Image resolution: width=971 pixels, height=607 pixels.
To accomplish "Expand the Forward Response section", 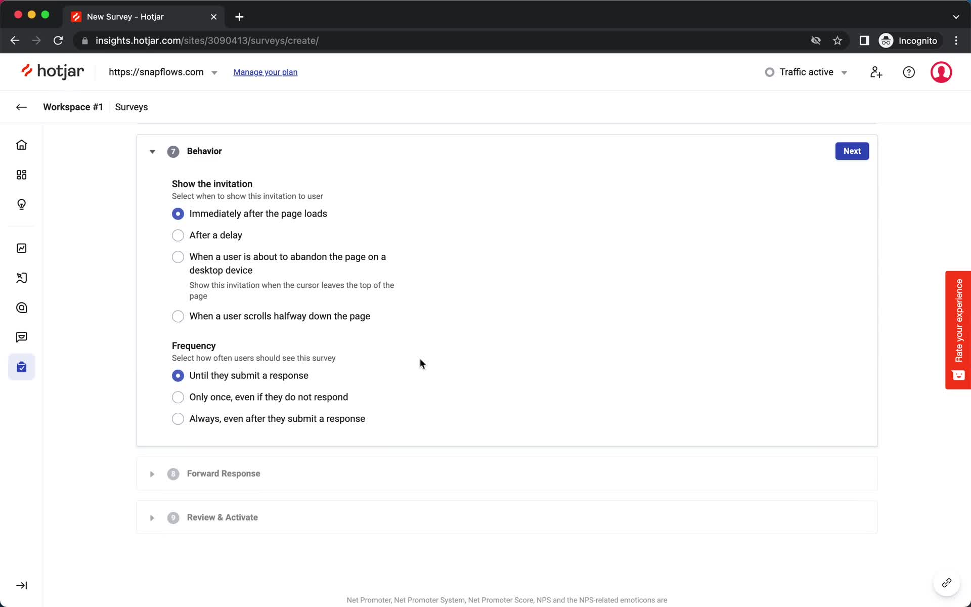I will point(152,474).
